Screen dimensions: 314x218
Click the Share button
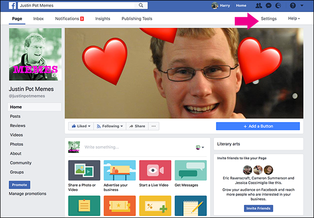click(137, 126)
